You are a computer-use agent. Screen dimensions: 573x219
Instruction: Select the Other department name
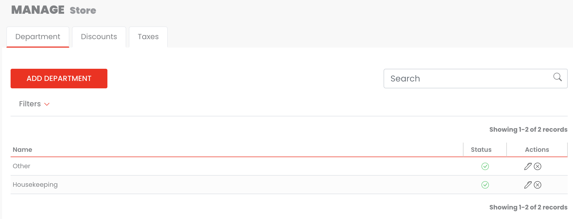point(21,166)
